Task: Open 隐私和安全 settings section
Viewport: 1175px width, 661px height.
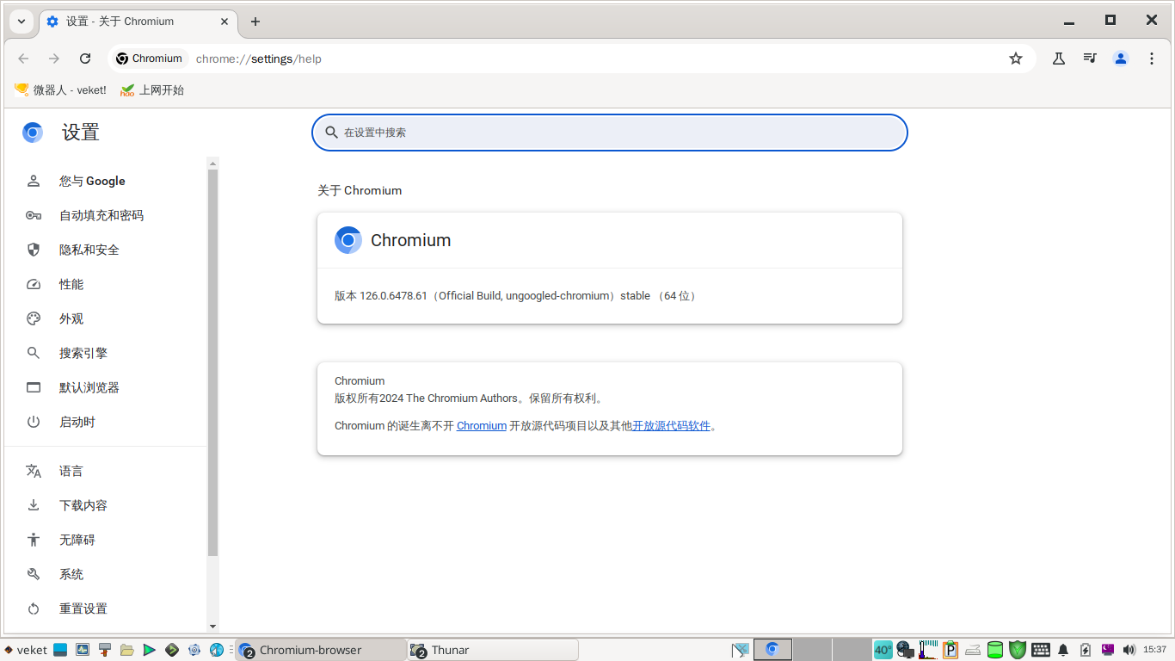Action: [106, 250]
